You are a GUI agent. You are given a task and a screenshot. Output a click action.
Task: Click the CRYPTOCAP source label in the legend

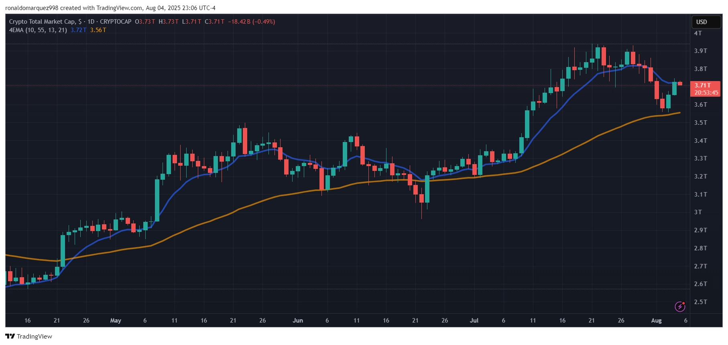coord(116,22)
